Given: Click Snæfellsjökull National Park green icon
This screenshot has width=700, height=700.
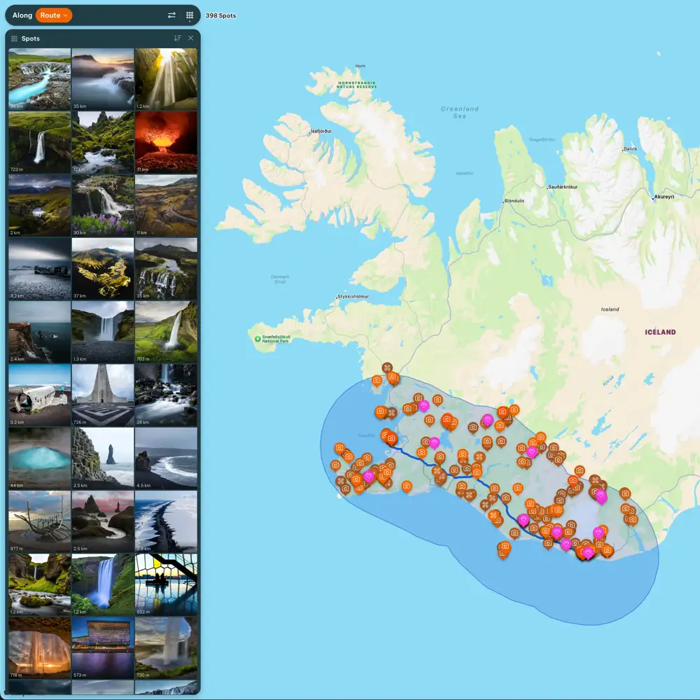Looking at the screenshot, I should coord(258,339).
